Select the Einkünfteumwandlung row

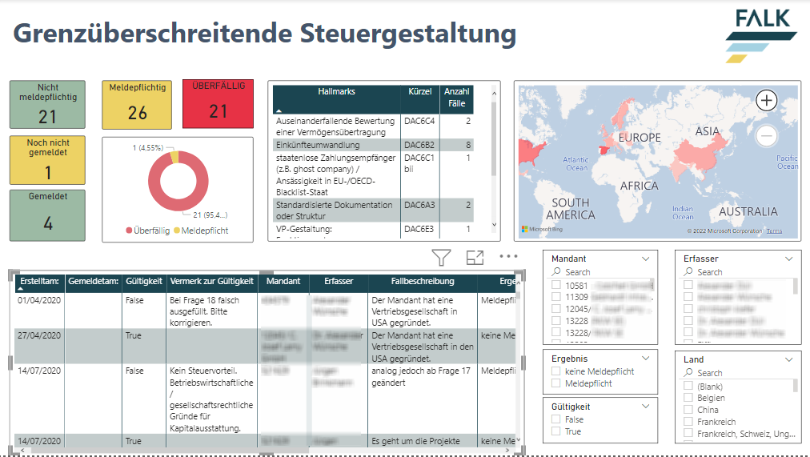(x=373, y=145)
